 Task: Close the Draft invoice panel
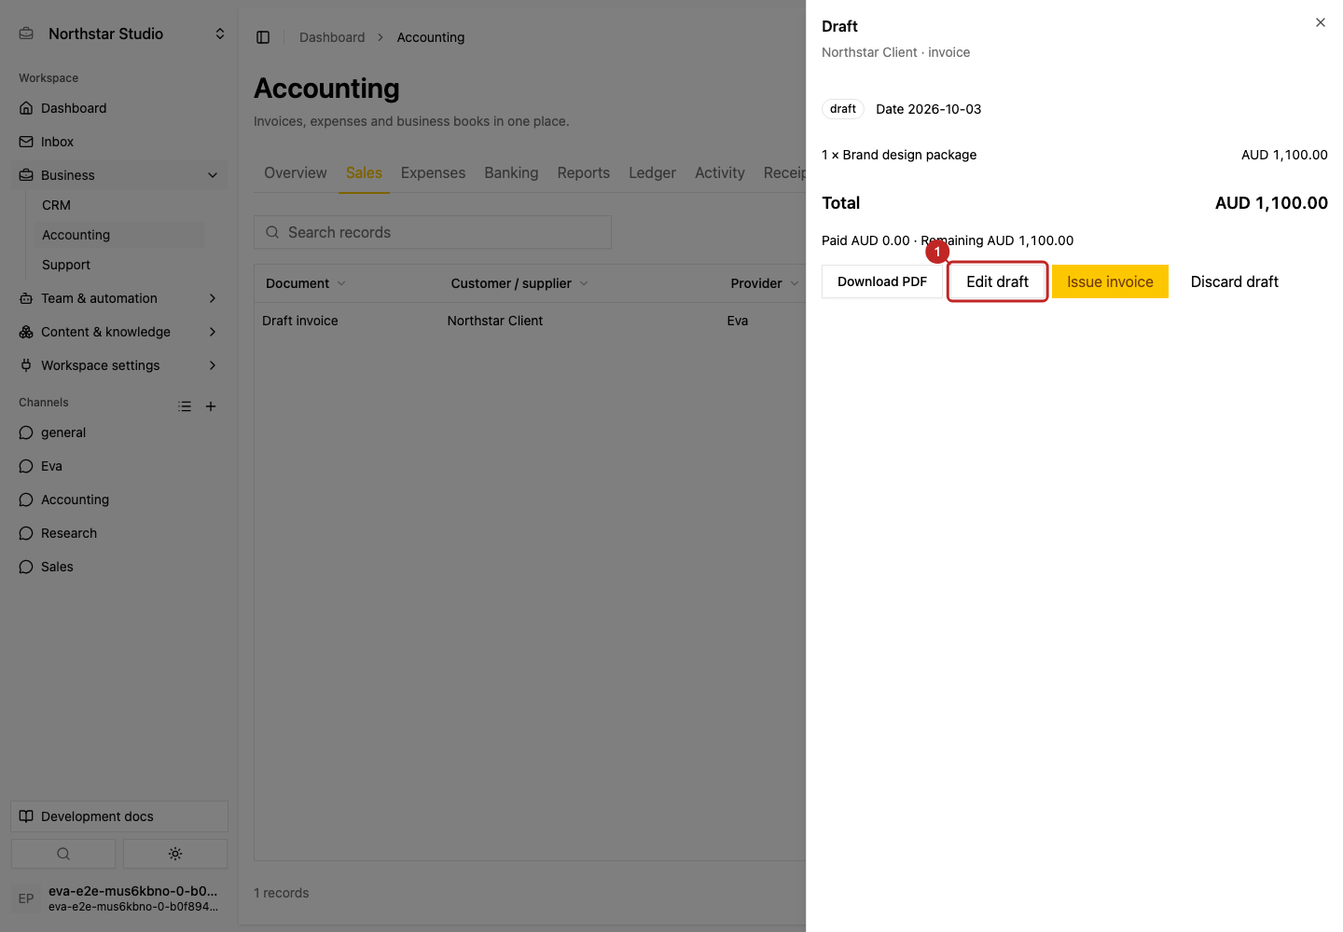1321,22
